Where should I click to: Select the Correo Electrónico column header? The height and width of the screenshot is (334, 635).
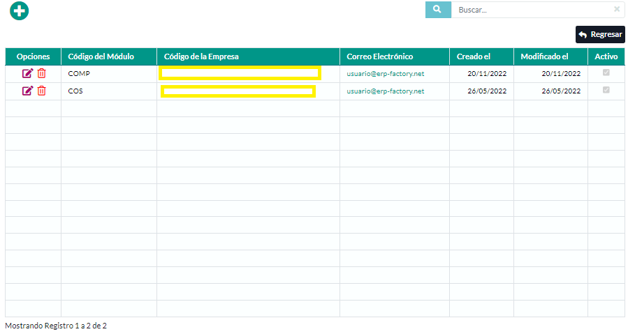380,56
